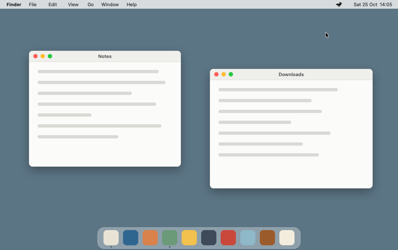Open the Go menu
This screenshot has width=398, height=250.
click(x=90, y=4)
